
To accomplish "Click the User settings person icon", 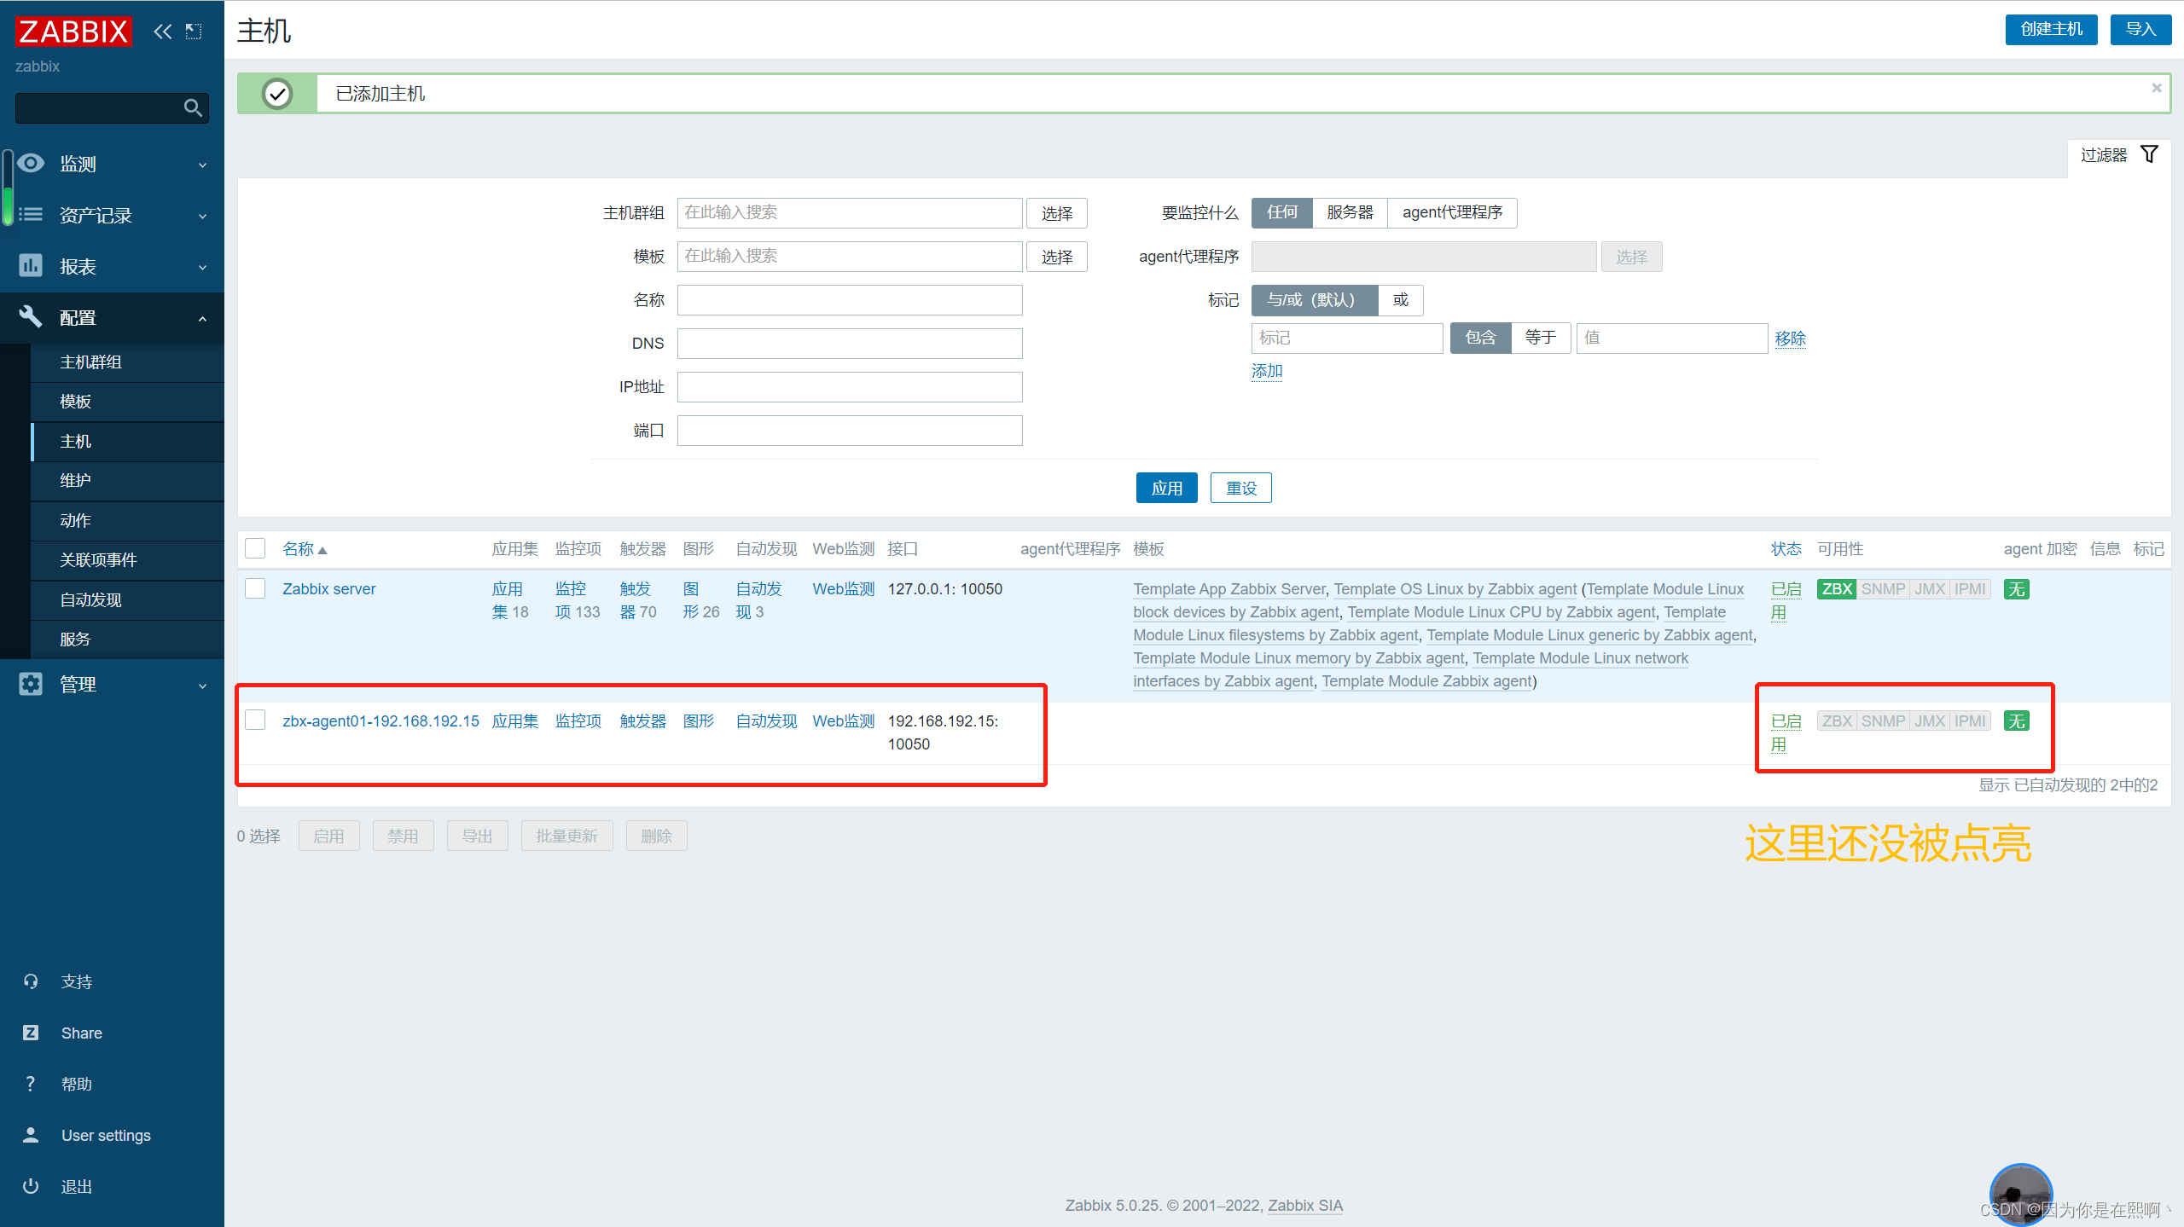I will pyautogui.click(x=31, y=1135).
